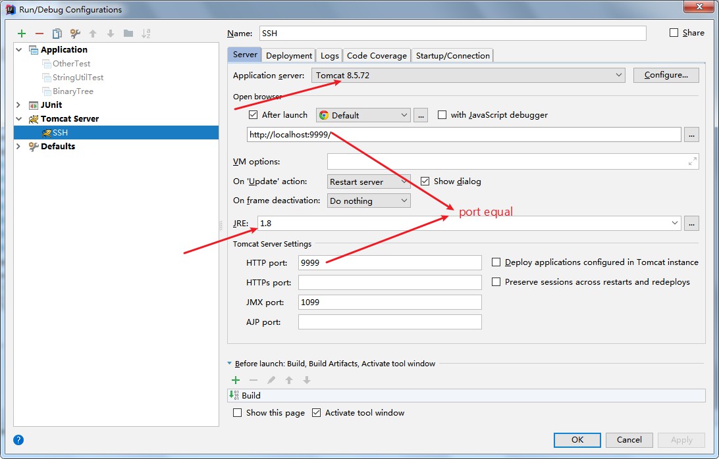Click the Defaults wrench icon in tree

pos(34,147)
